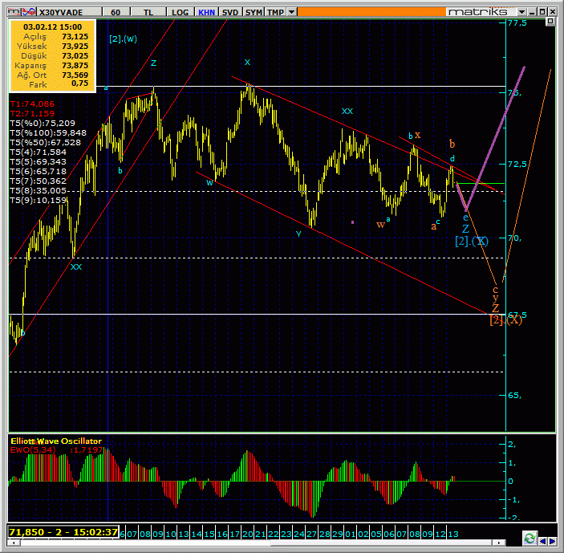Click the green refresh icon at bottom right
564x553 pixels.
coord(530,537)
